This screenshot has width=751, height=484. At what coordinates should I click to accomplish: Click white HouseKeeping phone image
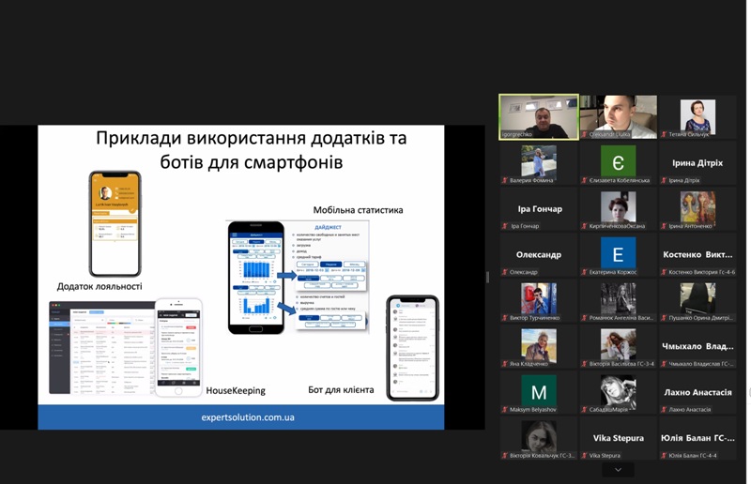(x=178, y=348)
